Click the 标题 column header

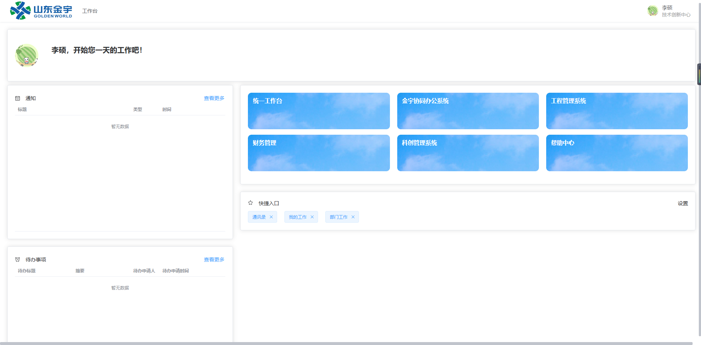click(x=22, y=110)
